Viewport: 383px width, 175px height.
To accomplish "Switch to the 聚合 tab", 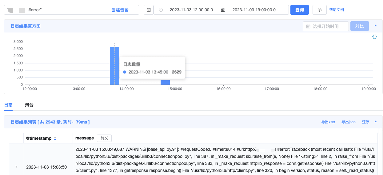I will 29,105.
